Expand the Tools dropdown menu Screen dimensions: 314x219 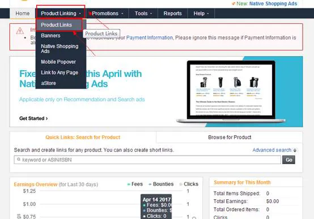click(143, 14)
